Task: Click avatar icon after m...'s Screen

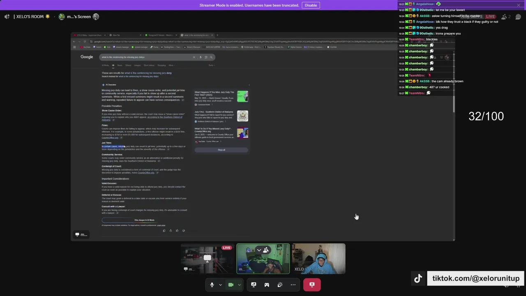Action: 96,16
